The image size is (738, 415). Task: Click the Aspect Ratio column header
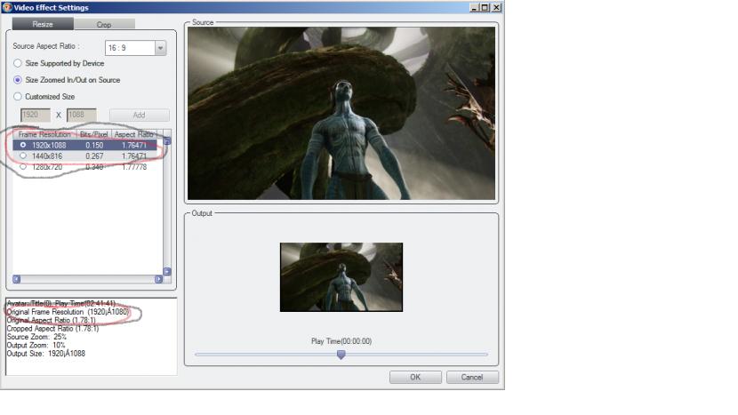pyautogui.click(x=134, y=134)
